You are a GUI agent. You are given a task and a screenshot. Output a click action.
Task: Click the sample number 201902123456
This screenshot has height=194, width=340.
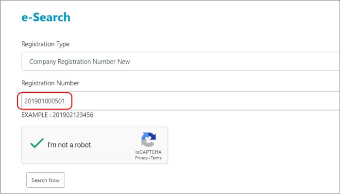(x=73, y=115)
